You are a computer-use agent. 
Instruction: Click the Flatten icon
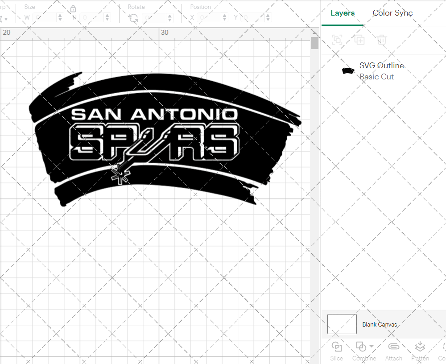coord(420,347)
